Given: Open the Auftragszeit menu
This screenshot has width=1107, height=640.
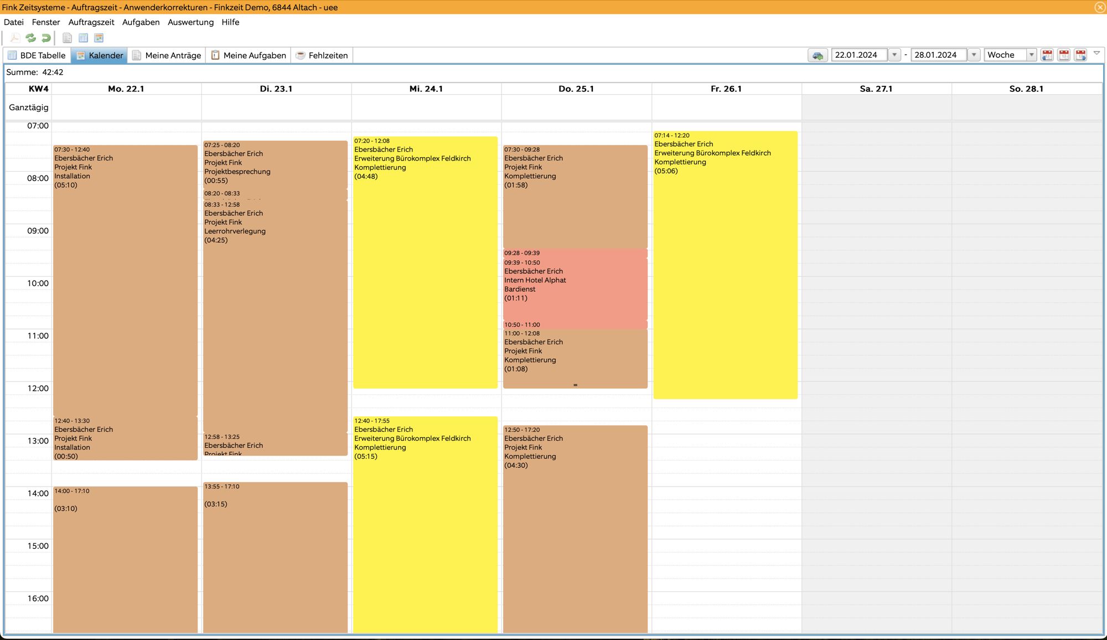Looking at the screenshot, I should tap(91, 22).
